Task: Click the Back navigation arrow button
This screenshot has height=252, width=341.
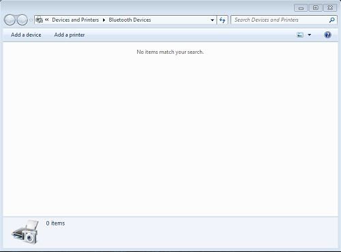Action: coord(10,20)
